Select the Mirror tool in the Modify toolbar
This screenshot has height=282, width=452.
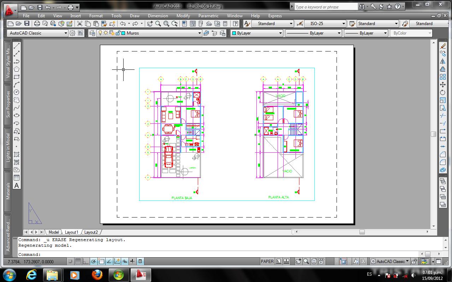click(x=443, y=61)
